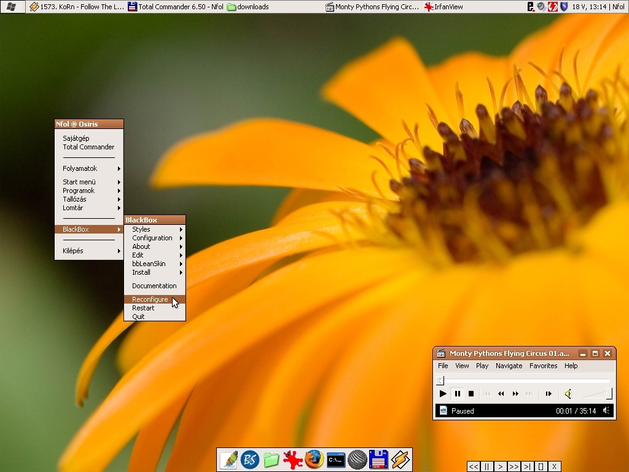Image resolution: width=629 pixels, height=472 pixels.
Task: Select Reconfigure in BlackBox menu
Action: 150,299
